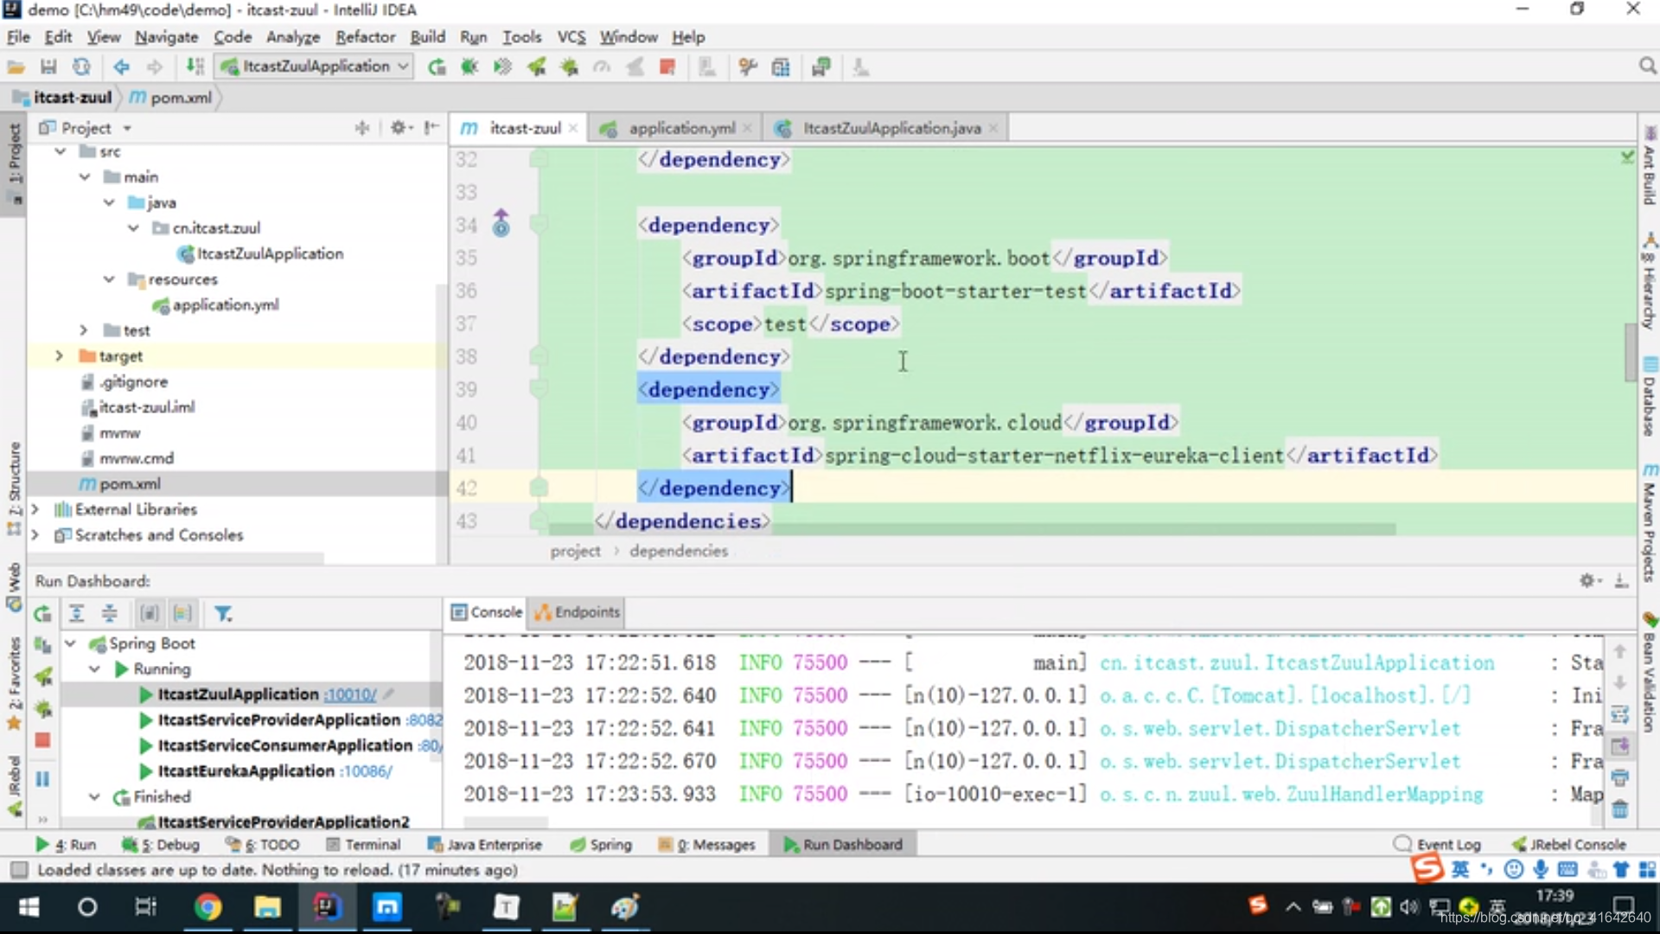Rerun icon in Run Dashboard toolbar
Viewport: 1660px width, 934px height.
(41, 614)
